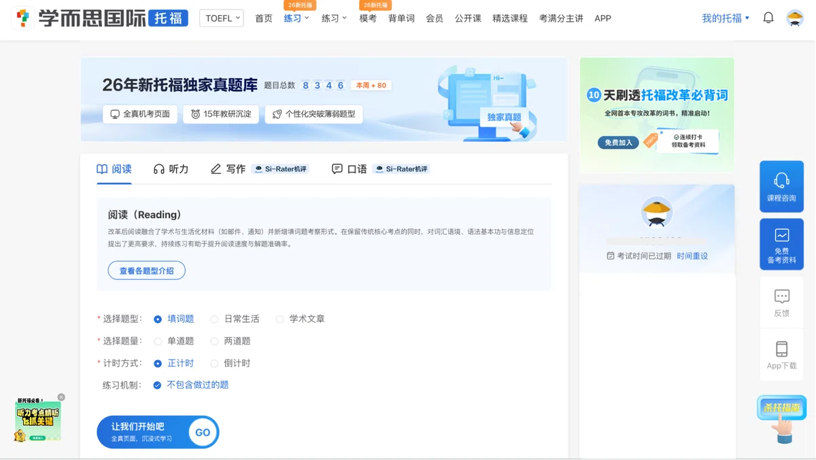Click the 个性化突破薄弱题型 tag
The width and height of the screenshot is (816, 460).
(314, 114)
